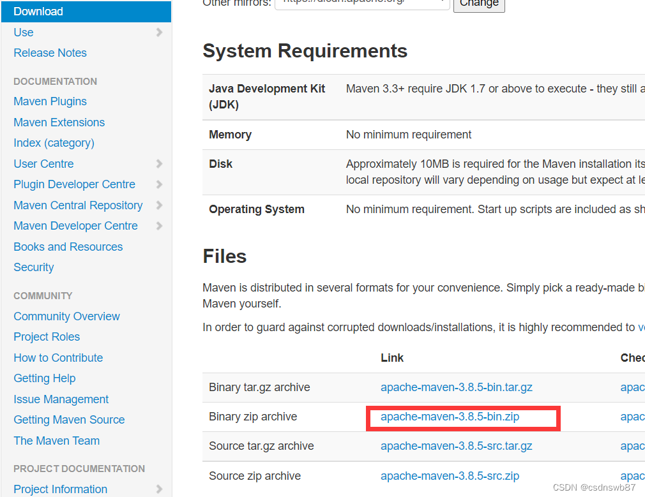This screenshot has width=645, height=497.
Task: Expand the Maven Developer Centre chevron
Action: pyautogui.click(x=159, y=226)
